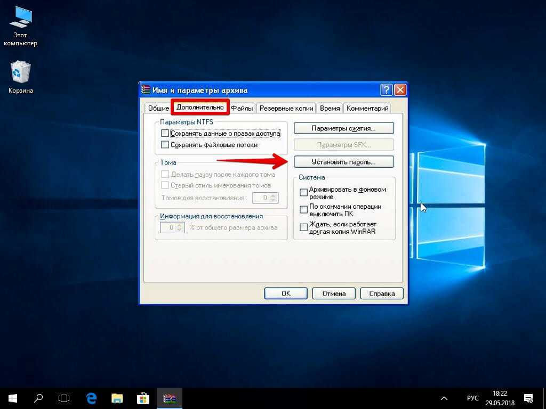Click the WinRAR taskbar button

point(170,398)
